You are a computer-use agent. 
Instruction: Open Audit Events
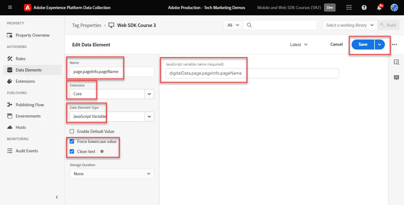(x=27, y=151)
